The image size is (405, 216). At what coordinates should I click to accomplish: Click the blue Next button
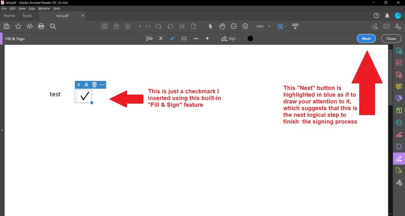(366, 39)
